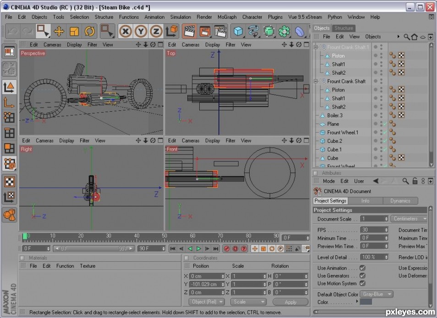
Task: Toggle Cube.2 visibility dots
Action: click(381, 141)
